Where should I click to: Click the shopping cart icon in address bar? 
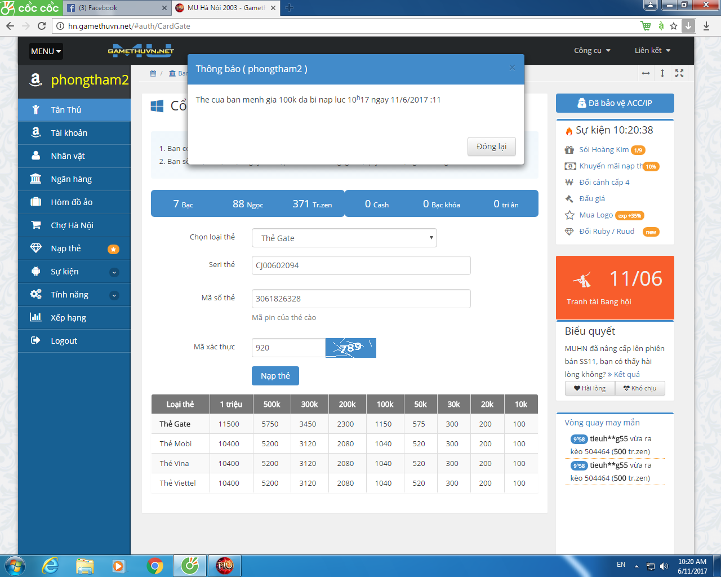[x=646, y=26]
